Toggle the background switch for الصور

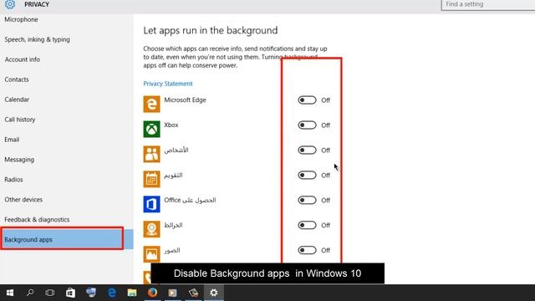click(x=307, y=250)
